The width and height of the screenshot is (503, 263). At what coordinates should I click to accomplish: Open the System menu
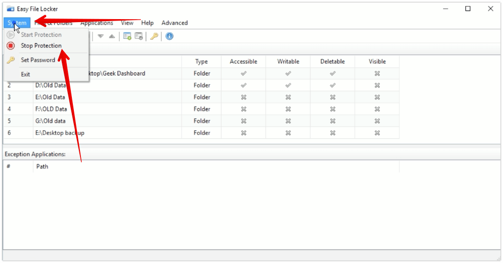17,23
